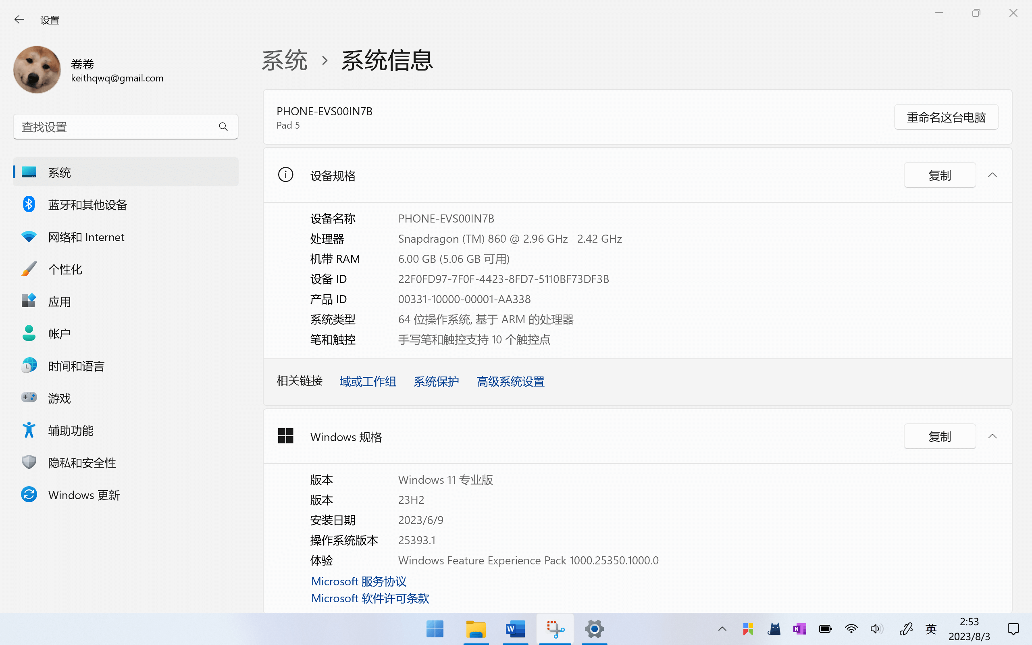
Task: Click the search magnifier icon
Action: 223,127
